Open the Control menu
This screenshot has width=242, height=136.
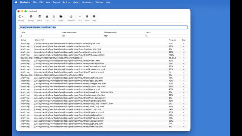pyautogui.click(x=56, y=2)
